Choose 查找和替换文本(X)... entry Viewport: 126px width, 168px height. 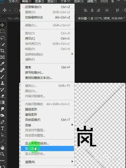click(47, 78)
